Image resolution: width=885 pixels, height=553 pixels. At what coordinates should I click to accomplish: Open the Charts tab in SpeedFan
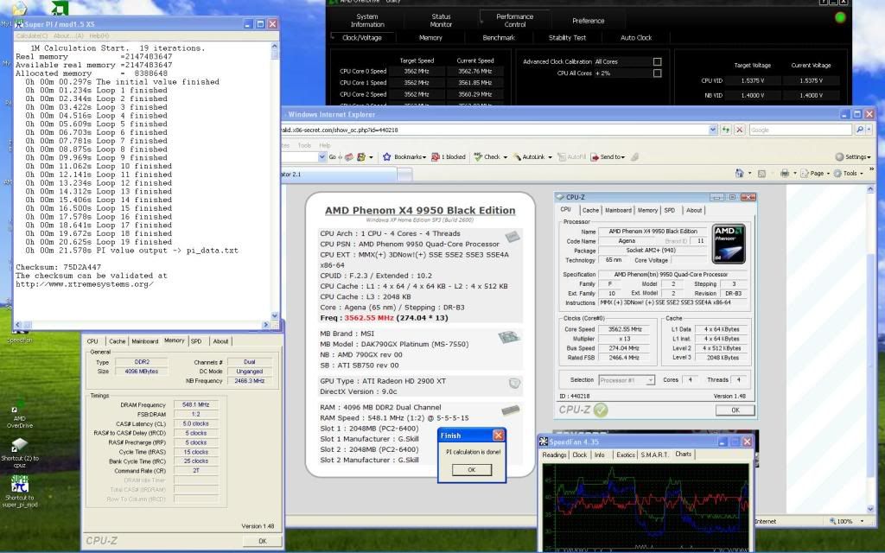683,454
